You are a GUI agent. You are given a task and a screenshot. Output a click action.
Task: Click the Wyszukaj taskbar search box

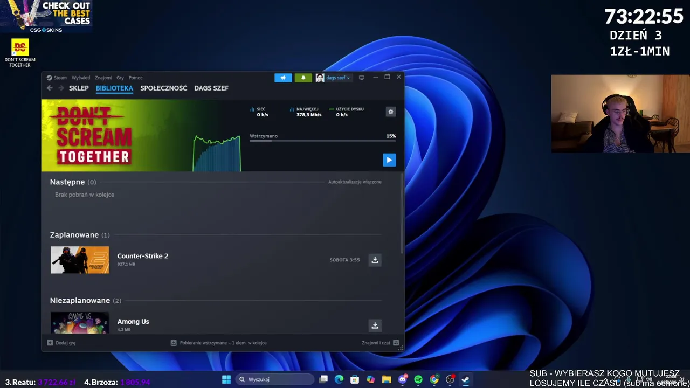click(275, 379)
